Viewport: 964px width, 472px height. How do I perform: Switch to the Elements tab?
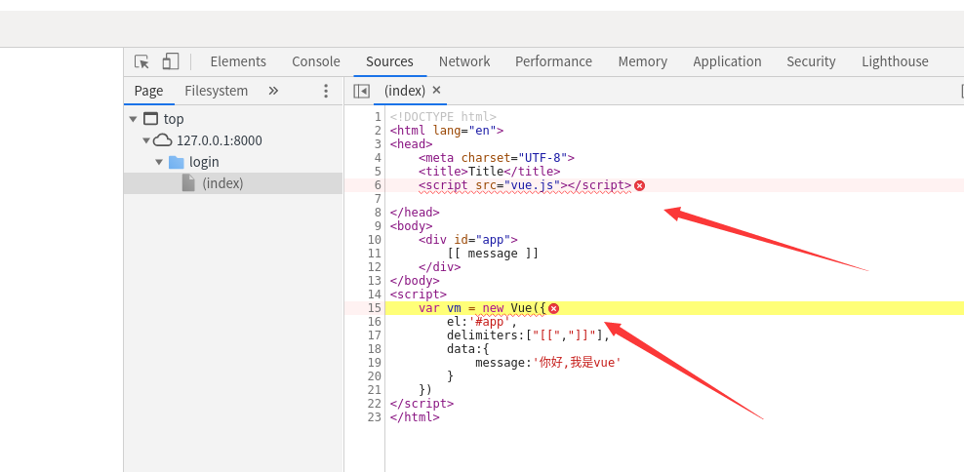[x=238, y=61]
